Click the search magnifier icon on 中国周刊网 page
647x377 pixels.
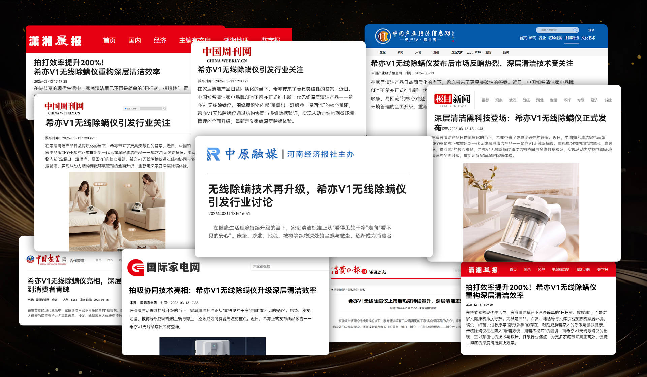(165, 108)
